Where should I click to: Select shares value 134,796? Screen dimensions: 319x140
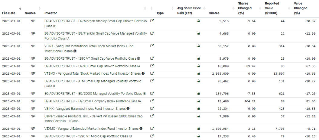click(x=222, y=94)
